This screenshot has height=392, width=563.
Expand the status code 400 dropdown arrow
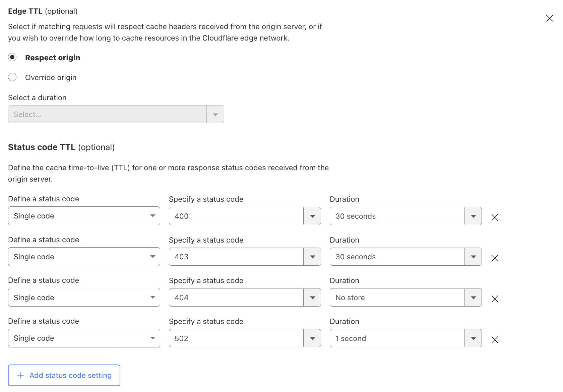(312, 216)
